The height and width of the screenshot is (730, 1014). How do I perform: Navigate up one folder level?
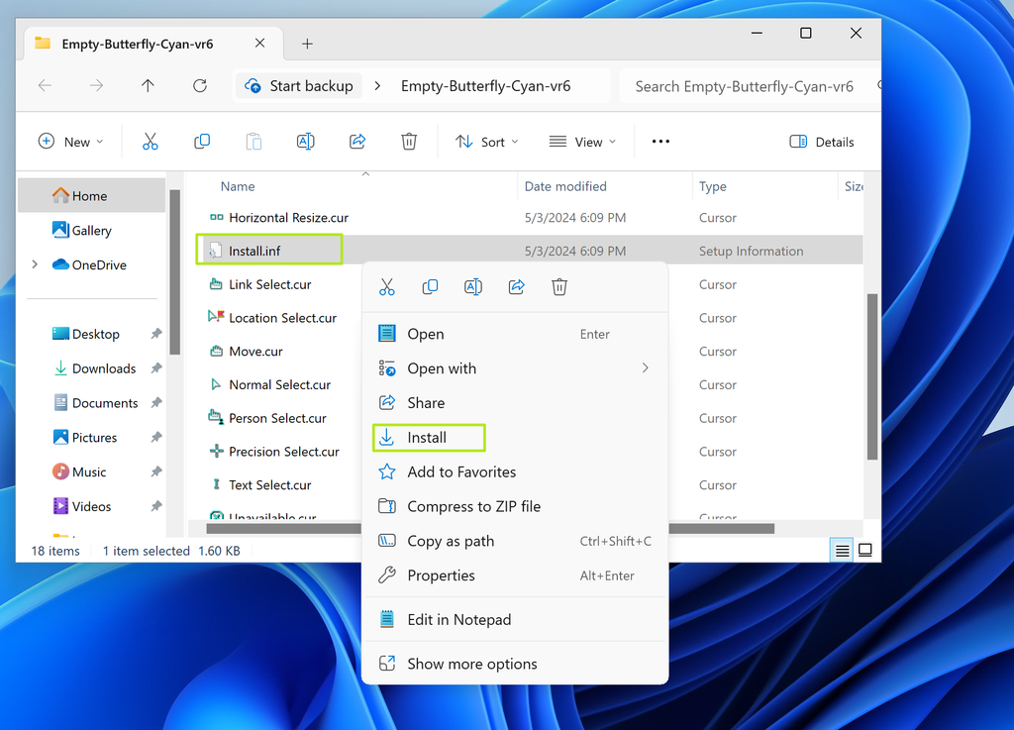148,86
